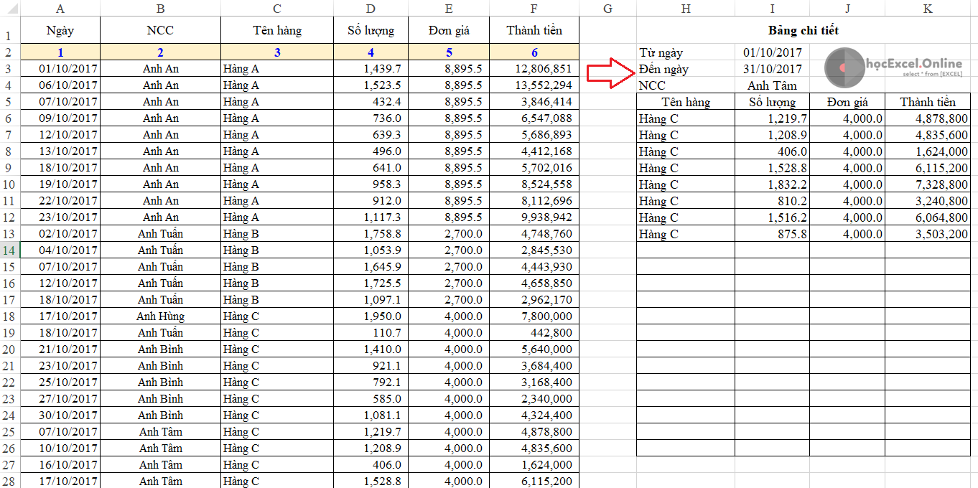Click the 'Thành tiền' header above 12,806,851

(x=534, y=30)
